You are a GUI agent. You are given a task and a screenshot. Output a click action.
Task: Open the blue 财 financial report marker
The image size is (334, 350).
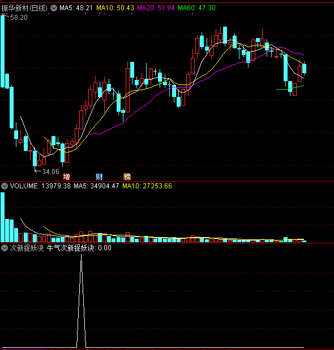click(99, 177)
